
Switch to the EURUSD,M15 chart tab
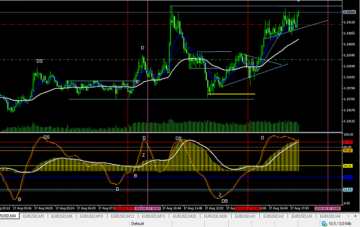coord(153,216)
